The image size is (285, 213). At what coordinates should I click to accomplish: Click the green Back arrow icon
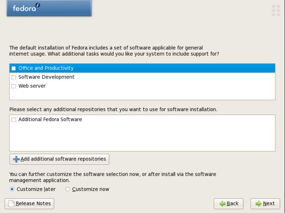tap(222, 204)
